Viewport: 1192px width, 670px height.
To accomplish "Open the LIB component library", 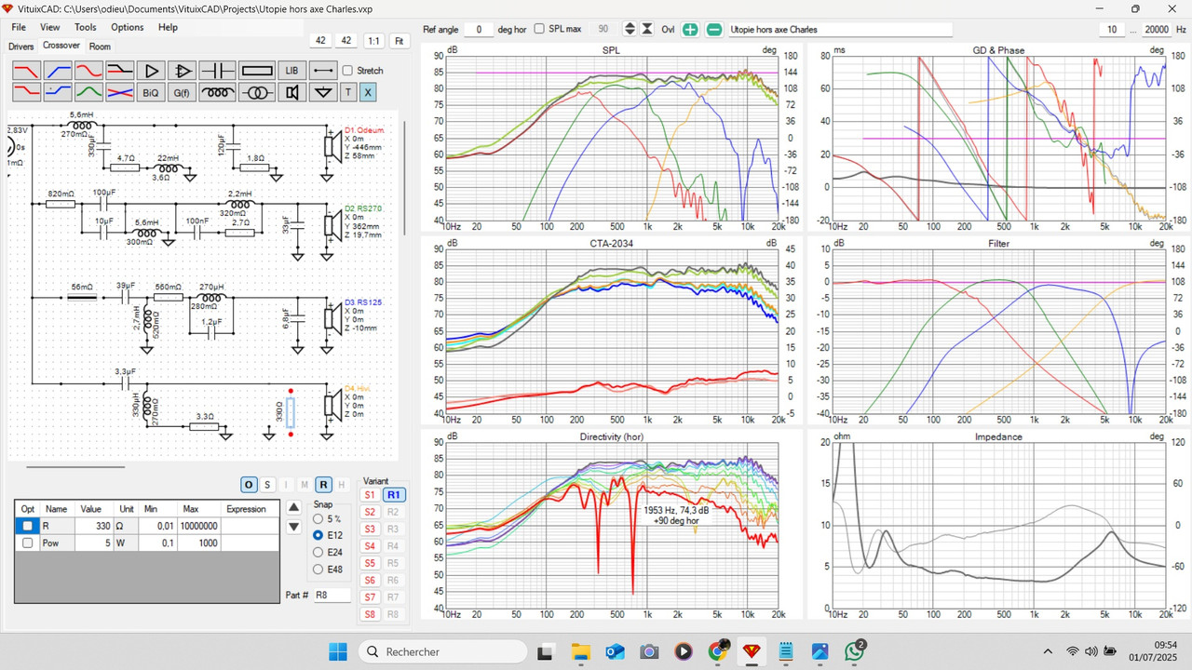I will click(291, 70).
